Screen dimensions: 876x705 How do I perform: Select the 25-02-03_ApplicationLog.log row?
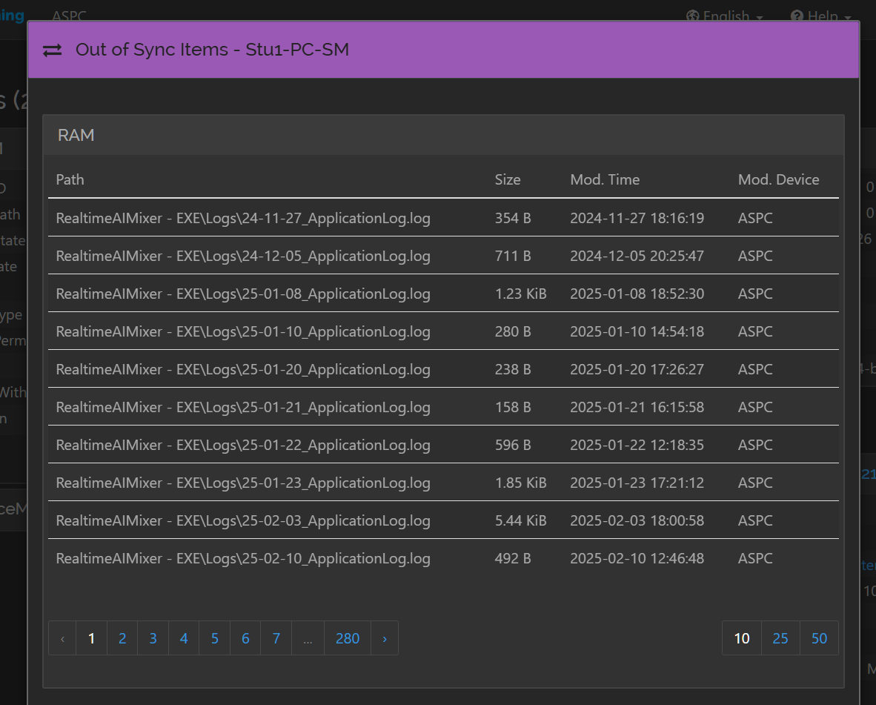click(x=444, y=520)
